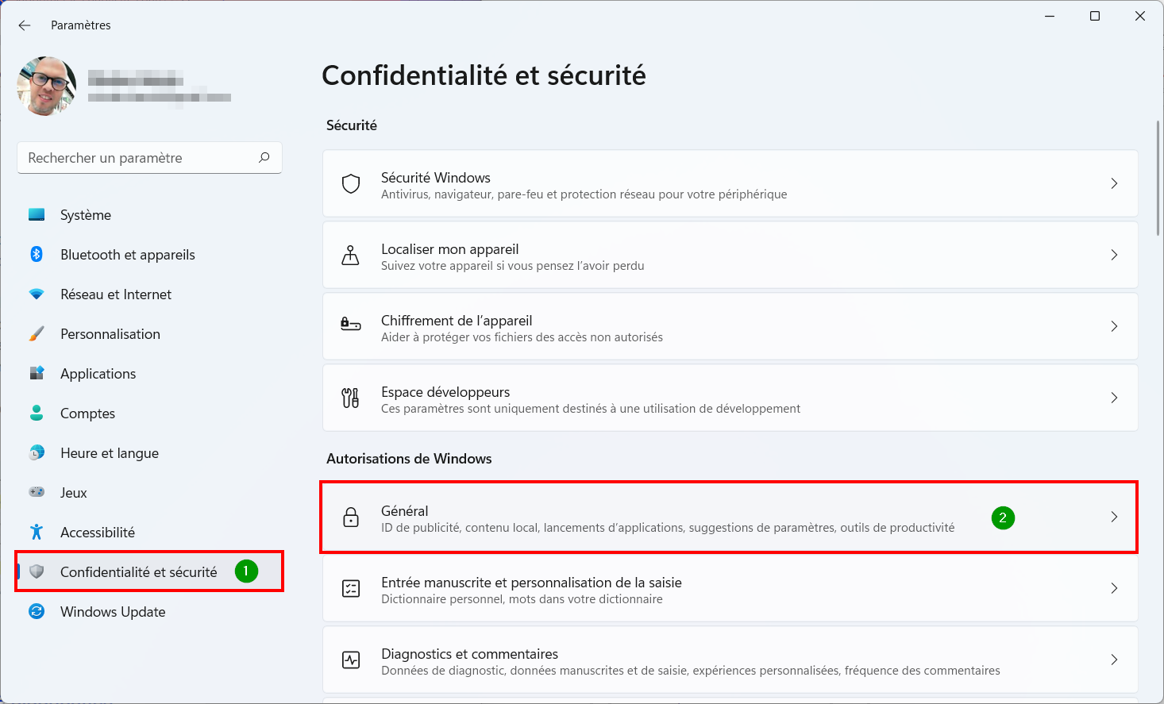Open Chiffrement de l'appareil chevron arrow

tap(1114, 326)
